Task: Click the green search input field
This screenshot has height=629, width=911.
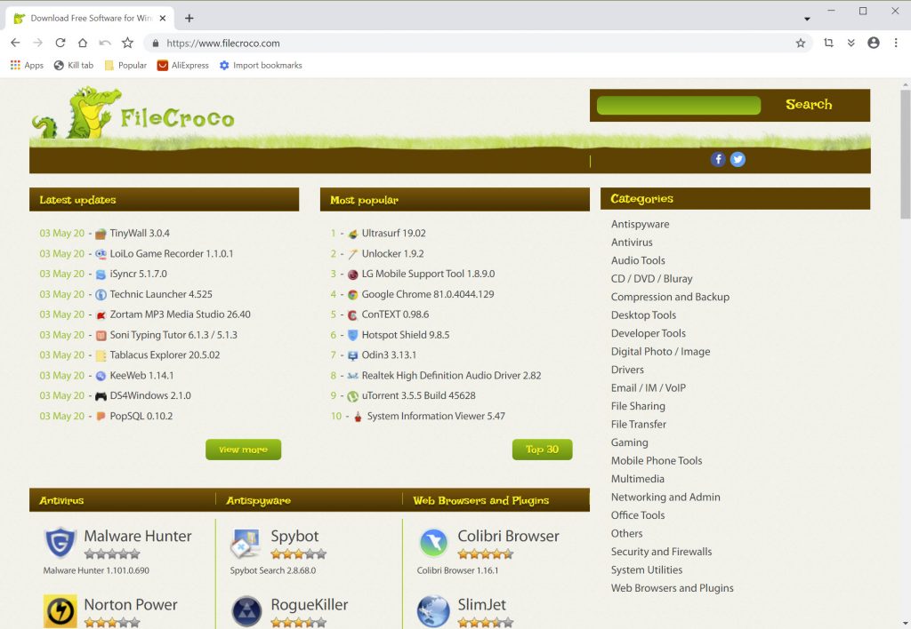Action: click(x=679, y=105)
